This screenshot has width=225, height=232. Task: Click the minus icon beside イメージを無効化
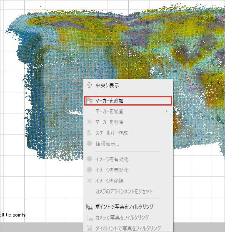pos(89,170)
